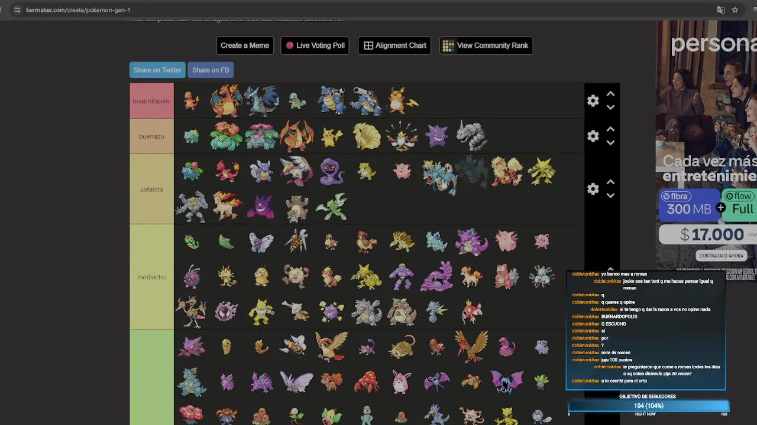Select the buenazo tier label

click(151, 136)
